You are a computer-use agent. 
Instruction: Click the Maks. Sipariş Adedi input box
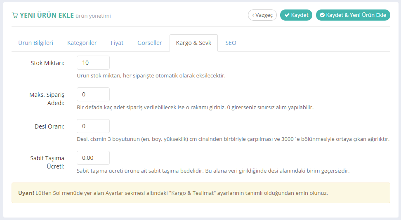coord(93,94)
